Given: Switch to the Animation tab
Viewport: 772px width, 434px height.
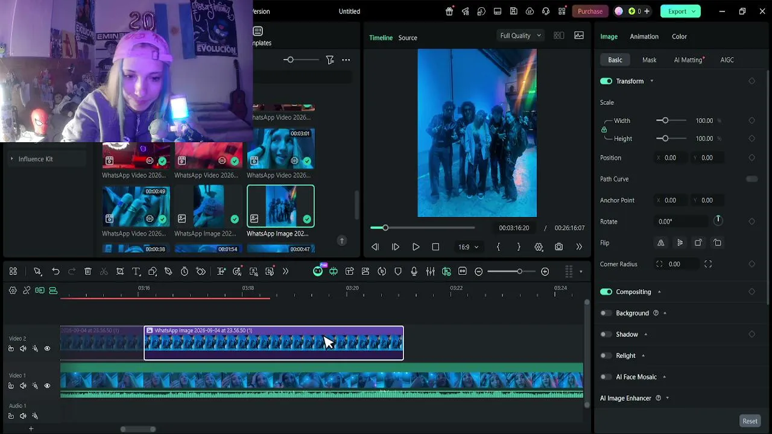Looking at the screenshot, I should click(x=644, y=37).
